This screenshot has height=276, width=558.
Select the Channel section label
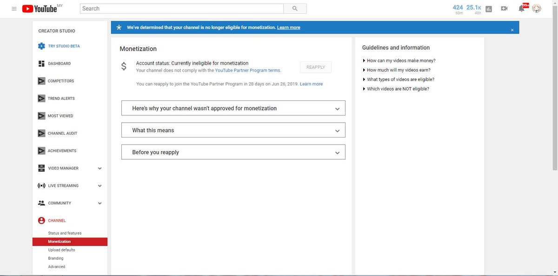57,221
